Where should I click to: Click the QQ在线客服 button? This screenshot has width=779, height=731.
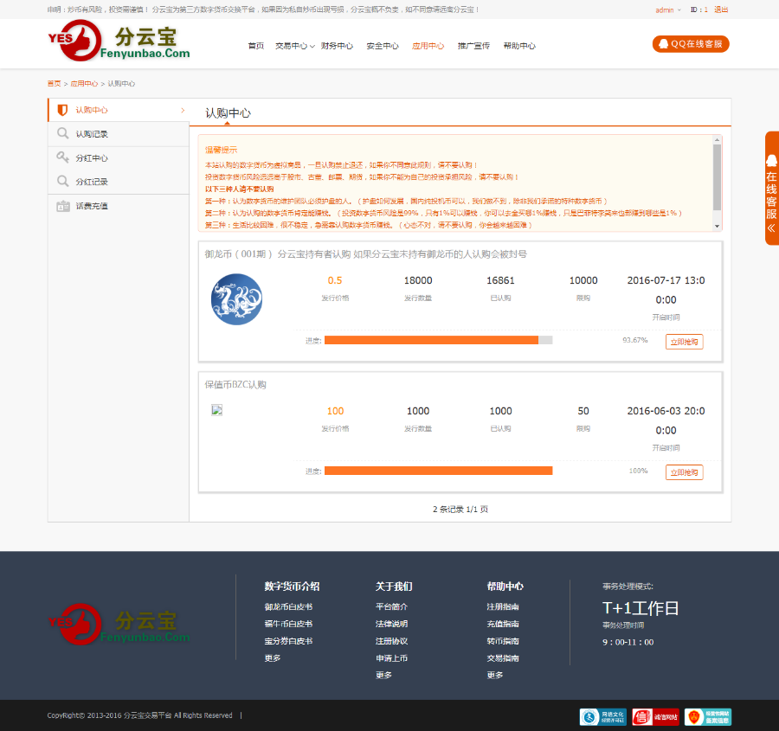[691, 44]
